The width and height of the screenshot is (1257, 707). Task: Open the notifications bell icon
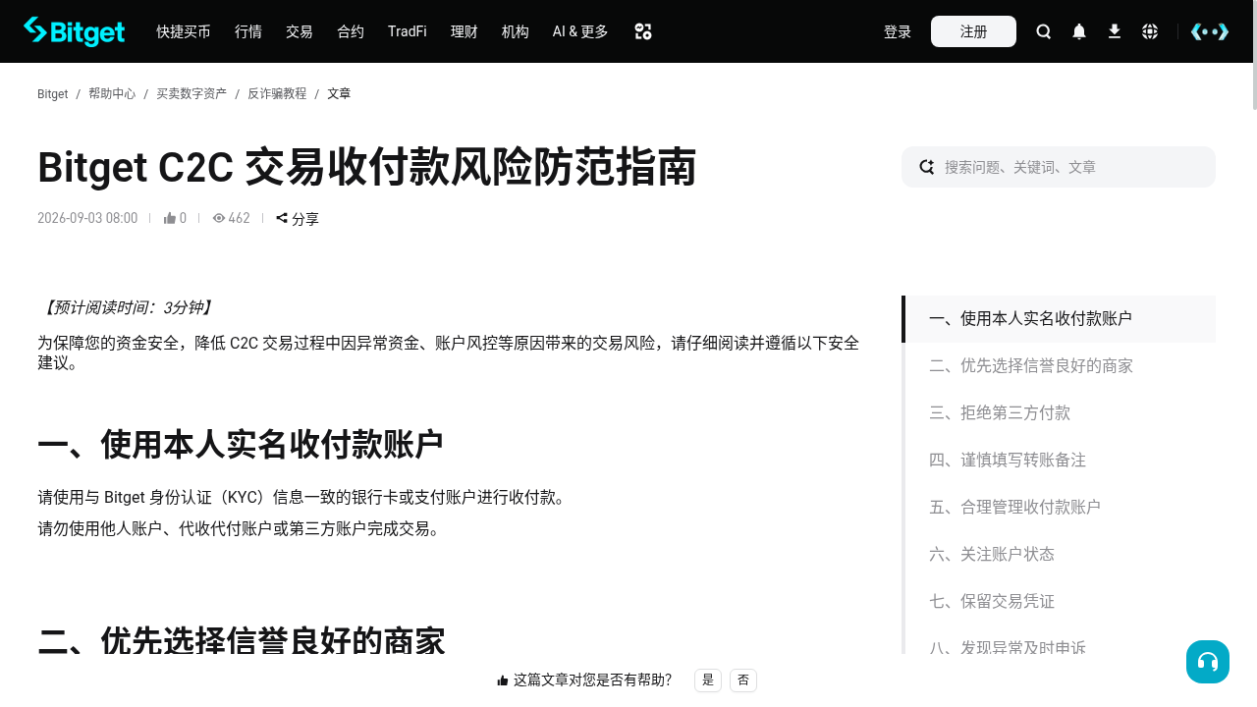click(x=1079, y=31)
